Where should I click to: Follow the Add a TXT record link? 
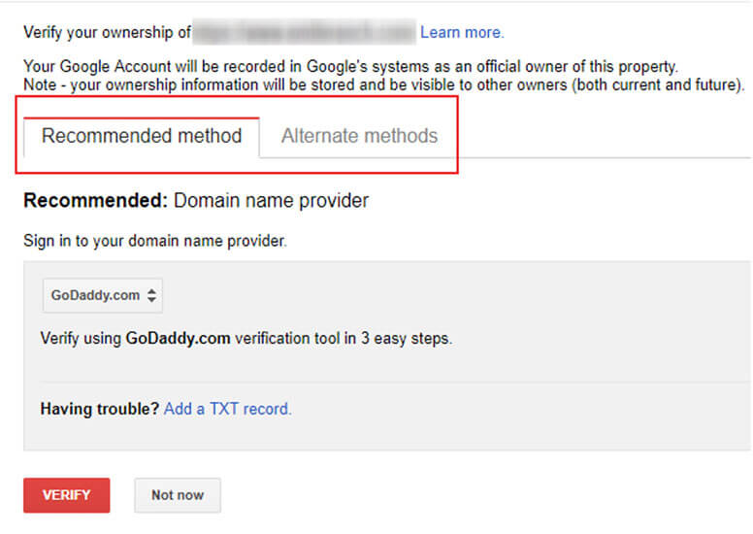228,409
